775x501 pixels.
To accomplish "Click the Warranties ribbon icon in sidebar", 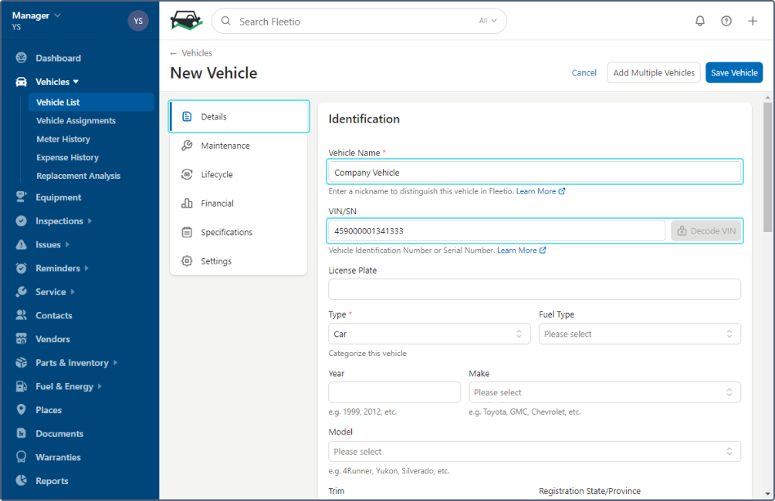I will (21, 457).
